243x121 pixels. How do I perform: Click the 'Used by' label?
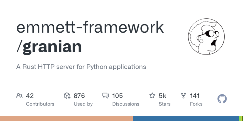83,104
